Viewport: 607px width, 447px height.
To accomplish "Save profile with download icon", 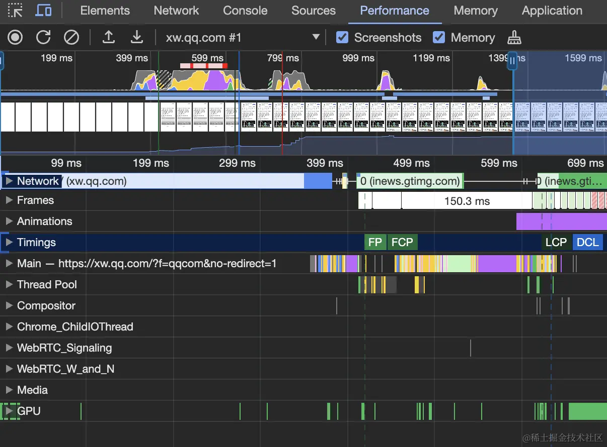I will [136, 37].
